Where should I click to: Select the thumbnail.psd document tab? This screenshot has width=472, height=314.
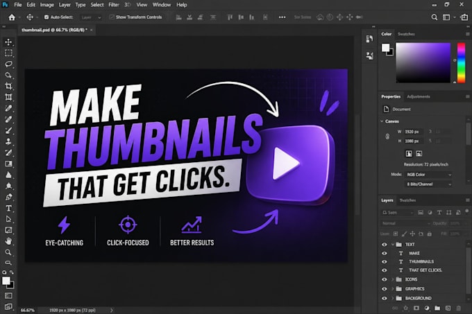click(x=54, y=30)
